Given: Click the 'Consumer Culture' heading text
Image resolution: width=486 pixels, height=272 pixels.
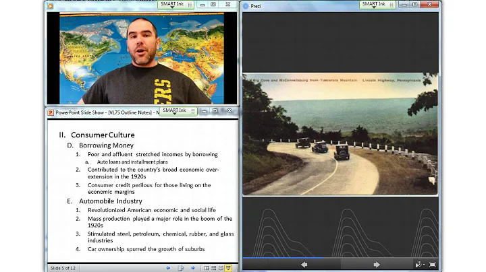Looking at the screenshot, I should (103, 135).
